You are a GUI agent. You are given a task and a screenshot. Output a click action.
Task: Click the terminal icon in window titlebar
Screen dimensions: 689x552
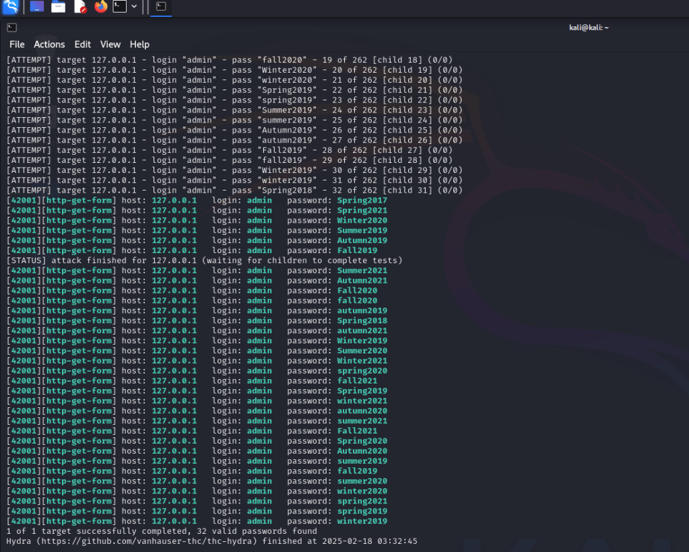tap(11, 28)
